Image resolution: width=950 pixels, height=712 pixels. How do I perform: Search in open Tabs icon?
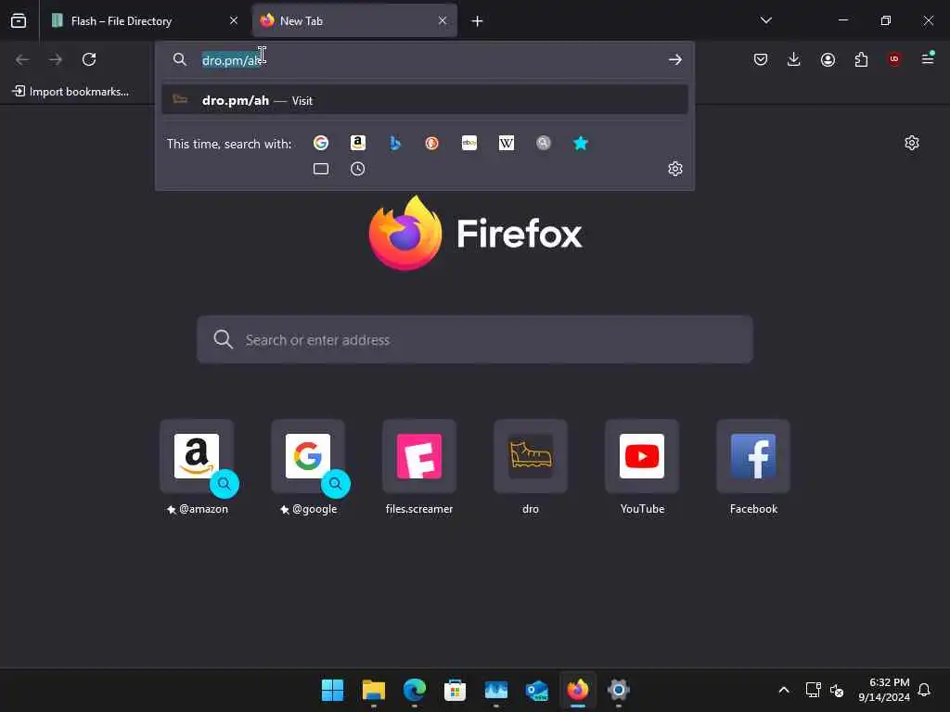point(321,169)
